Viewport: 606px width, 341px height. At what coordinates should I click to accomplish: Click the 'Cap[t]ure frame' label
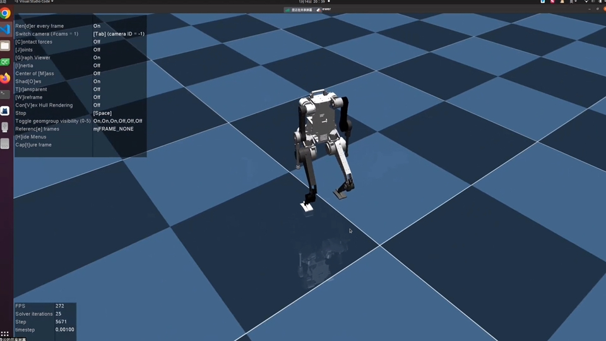click(x=33, y=145)
